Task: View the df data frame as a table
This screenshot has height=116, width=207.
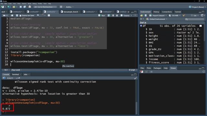Action: click(x=201, y=26)
